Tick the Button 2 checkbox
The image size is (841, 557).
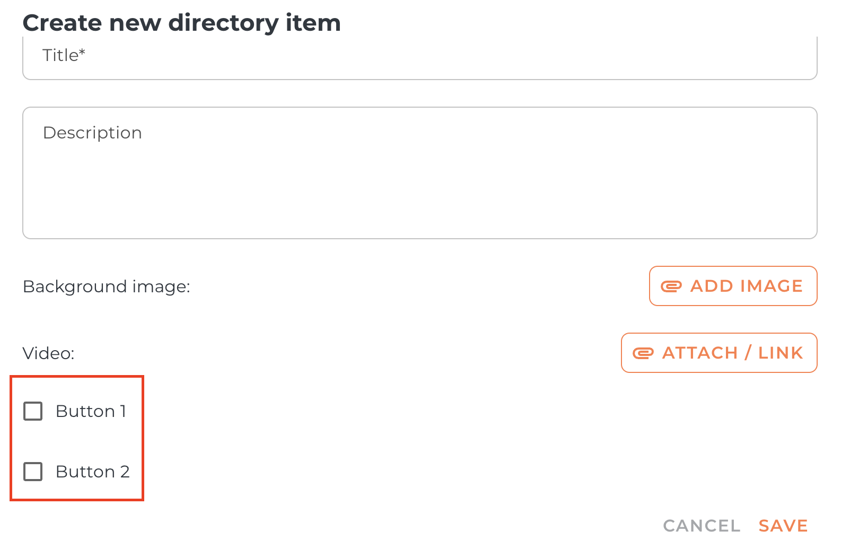click(x=33, y=472)
